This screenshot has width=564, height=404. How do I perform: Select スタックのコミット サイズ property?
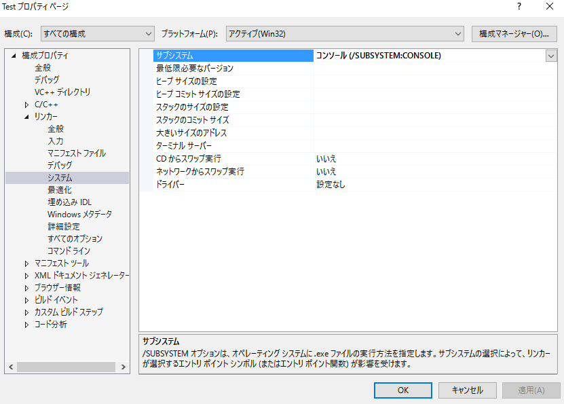(x=233, y=120)
